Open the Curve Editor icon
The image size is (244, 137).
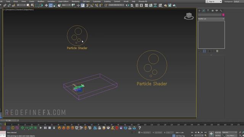coord(151,5)
